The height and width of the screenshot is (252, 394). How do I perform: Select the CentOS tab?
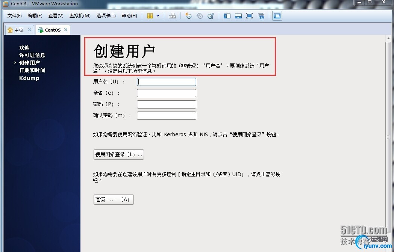[53, 30]
